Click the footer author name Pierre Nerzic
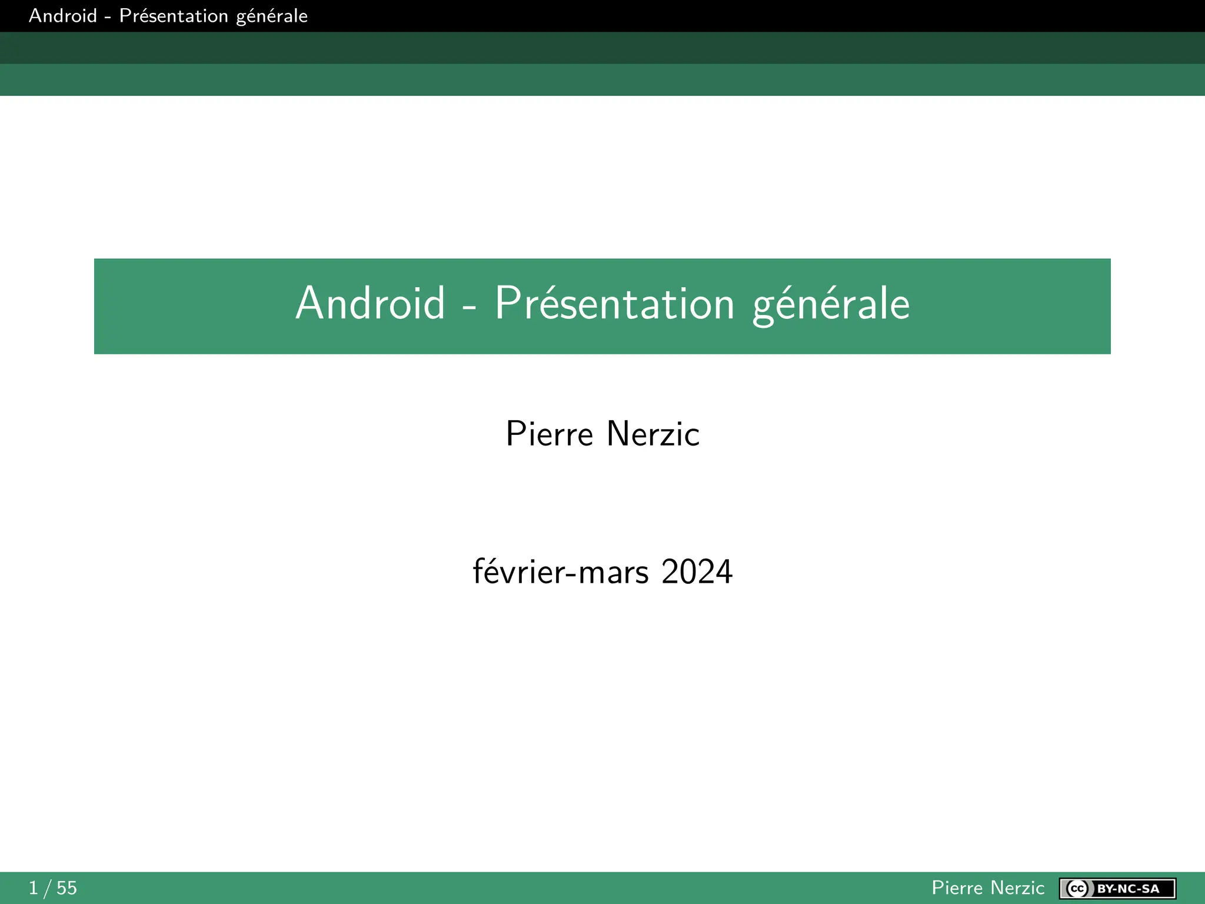The image size is (1205, 904). pyautogui.click(x=987, y=888)
